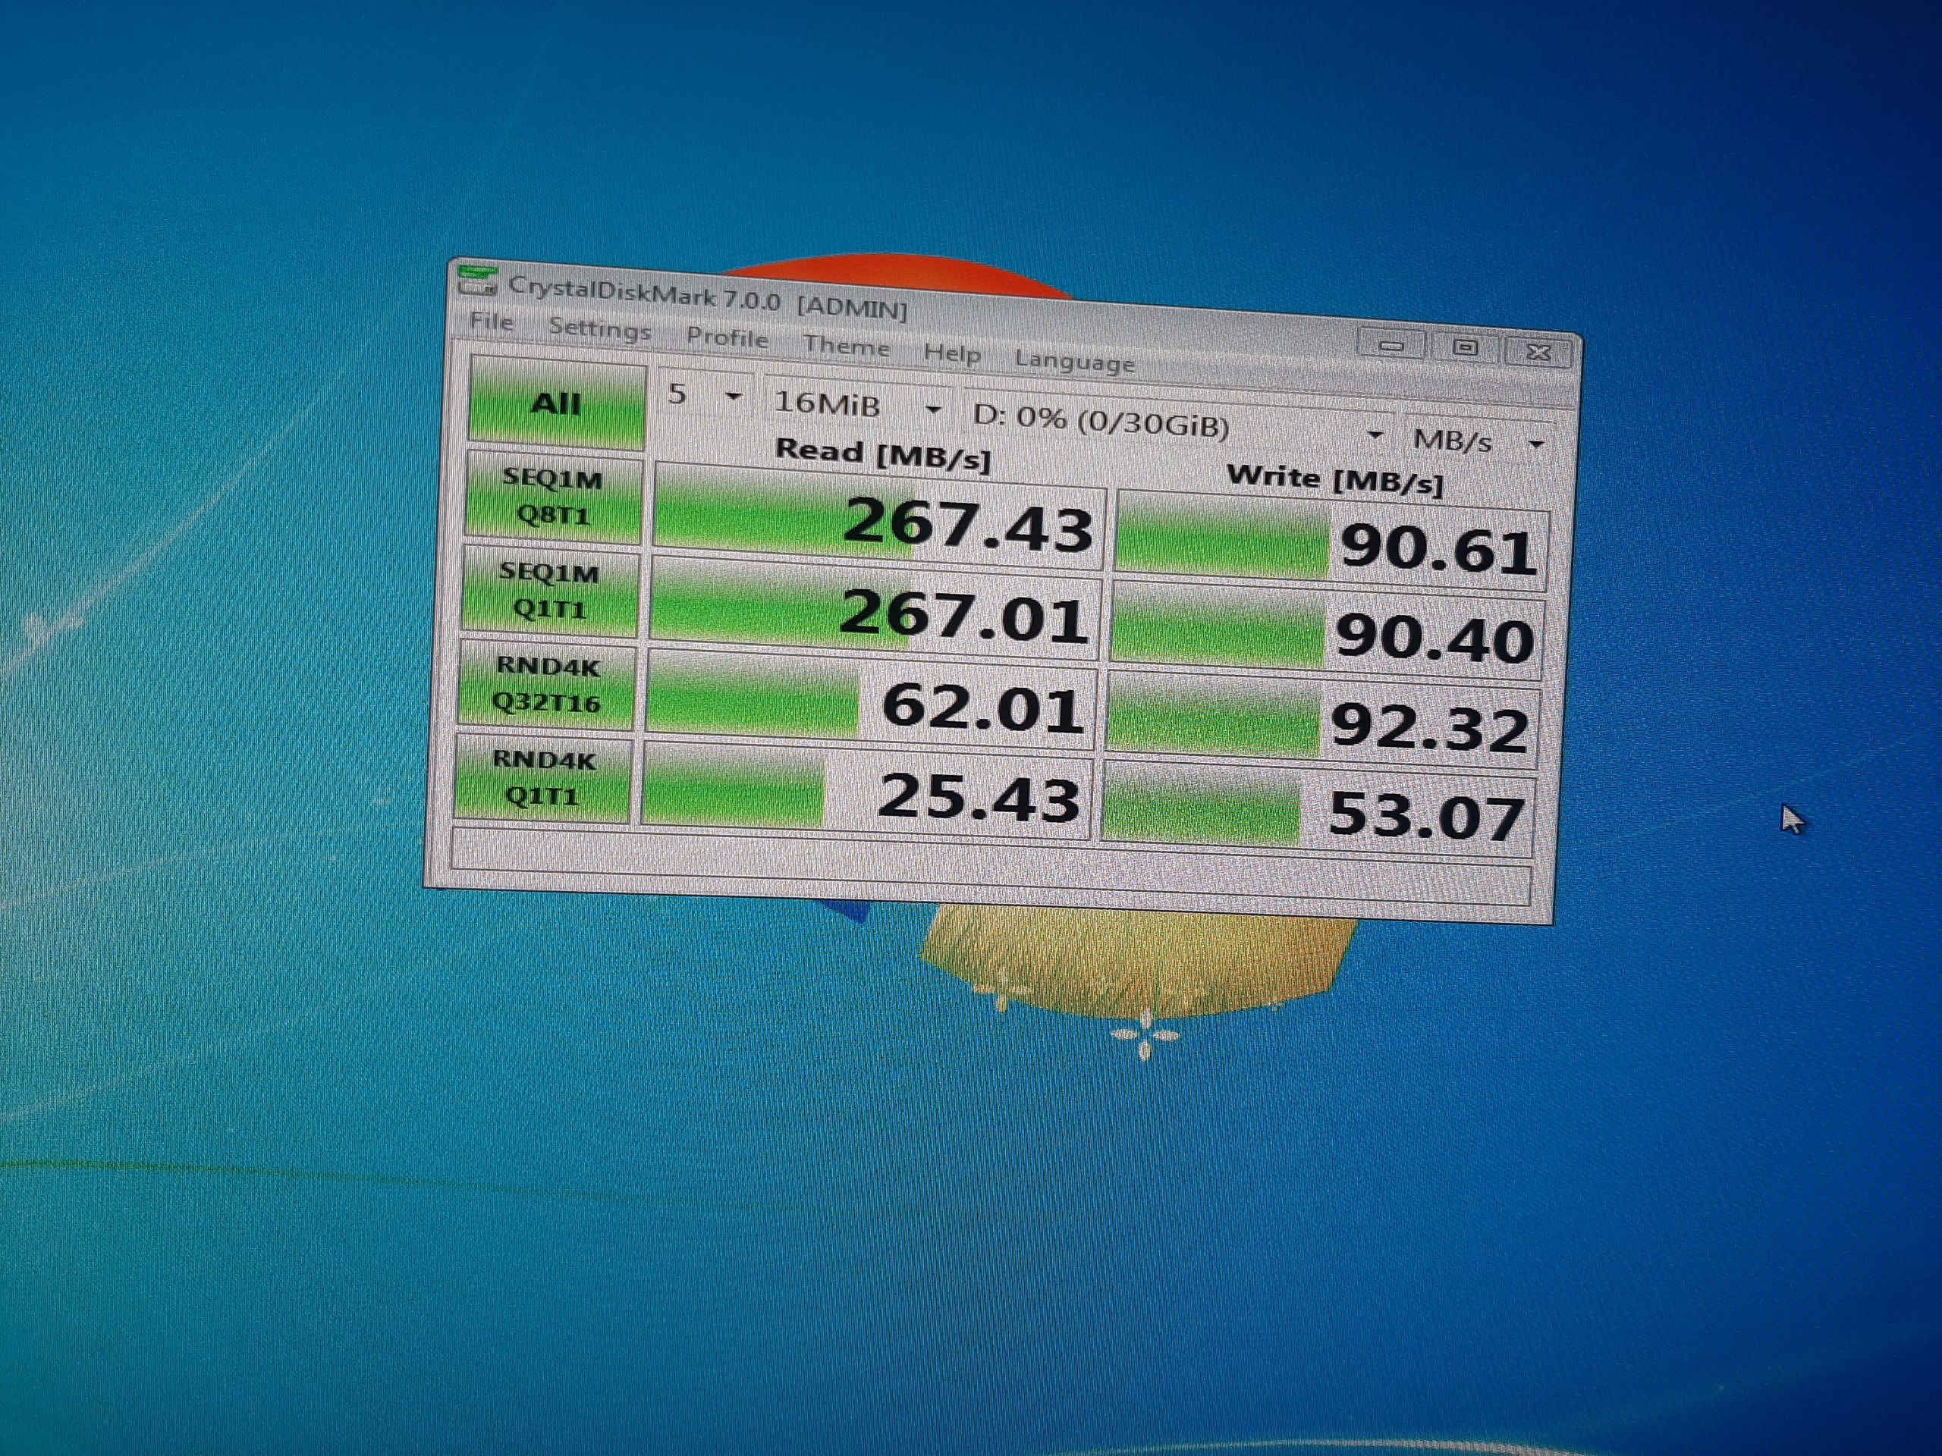This screenshot has height=1456, width=1942.
Task: Start the SEQ1M Q8T1 test
Action: [x=552, y=497]
